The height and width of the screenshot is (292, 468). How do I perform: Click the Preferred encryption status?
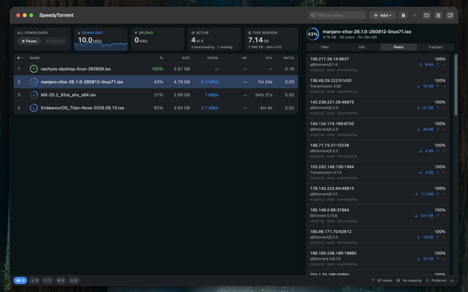[x=436, y=281]
